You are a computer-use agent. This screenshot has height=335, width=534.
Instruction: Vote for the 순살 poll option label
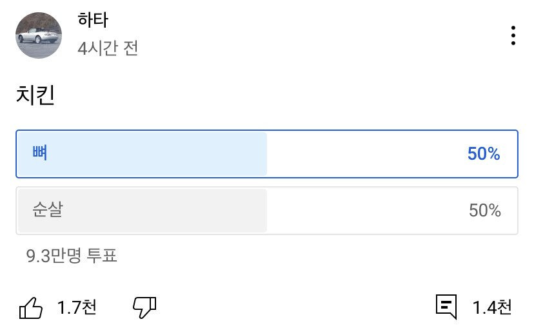click(x=48, y=210)
